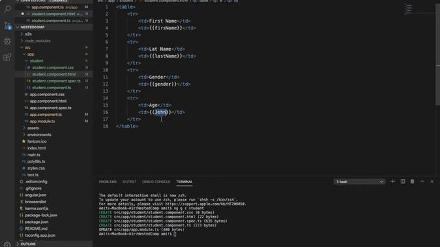Open polyfills.ts file
The image size is (440, 247).
[36, 162]
